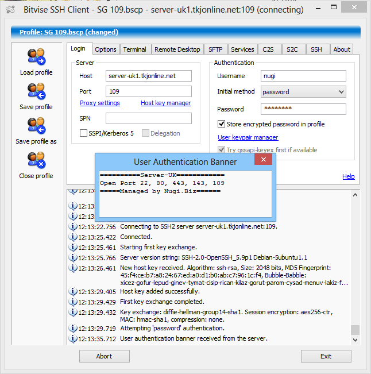Click the Bitvise app icon in title bar
The width and height of the screenshot is (371, 374).
coord(10,10)
